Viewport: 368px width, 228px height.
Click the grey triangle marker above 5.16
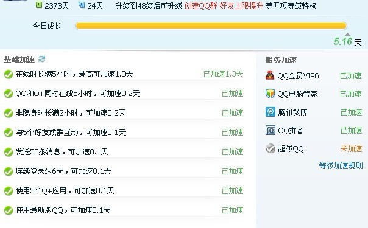(x=347, y=34)
